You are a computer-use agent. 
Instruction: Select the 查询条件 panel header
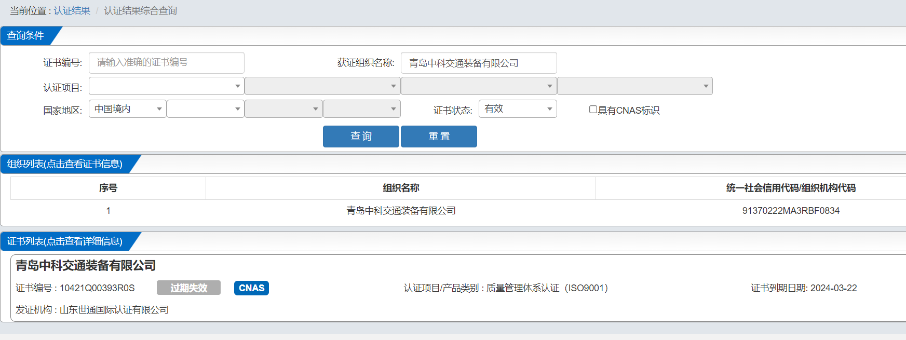click(x=25, y=36)
